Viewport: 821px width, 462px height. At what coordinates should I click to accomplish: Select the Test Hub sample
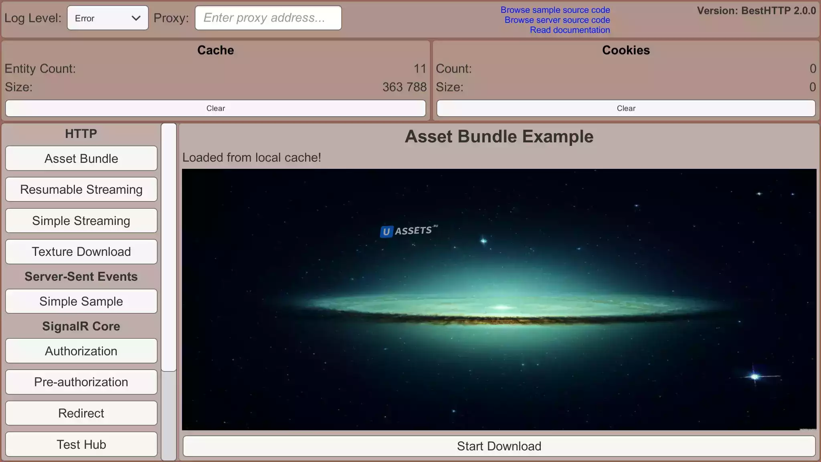point(81,444)
